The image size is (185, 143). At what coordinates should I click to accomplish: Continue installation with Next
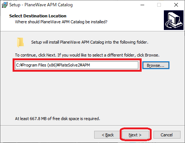(135, 135)
